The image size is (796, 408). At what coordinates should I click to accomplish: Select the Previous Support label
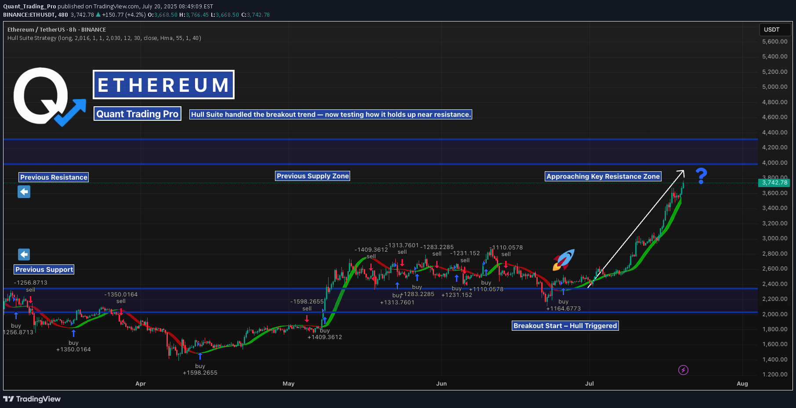44,270
